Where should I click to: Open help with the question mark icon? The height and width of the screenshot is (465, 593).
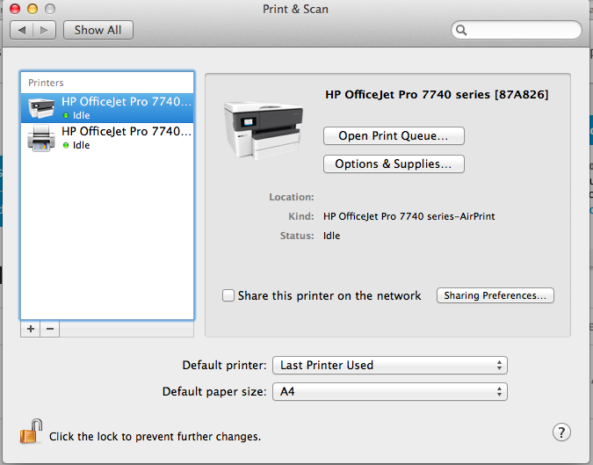click(x=562, y=432)
